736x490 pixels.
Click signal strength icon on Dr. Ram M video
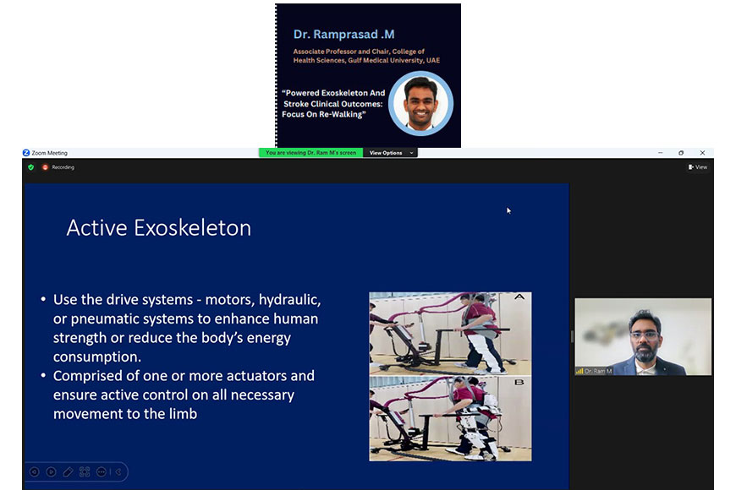tap(579, 371)
